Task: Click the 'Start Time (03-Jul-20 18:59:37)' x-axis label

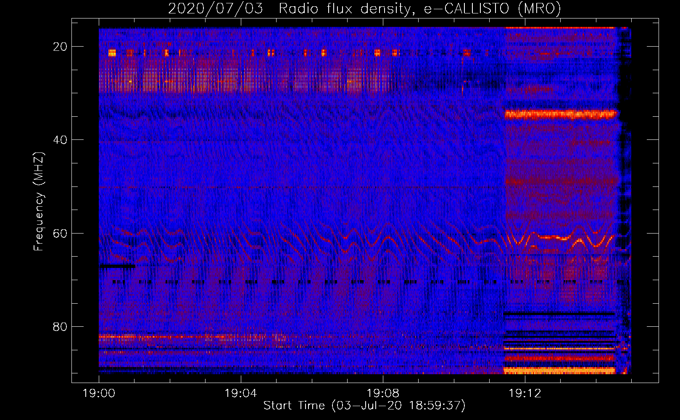Action: pos(364,405)
